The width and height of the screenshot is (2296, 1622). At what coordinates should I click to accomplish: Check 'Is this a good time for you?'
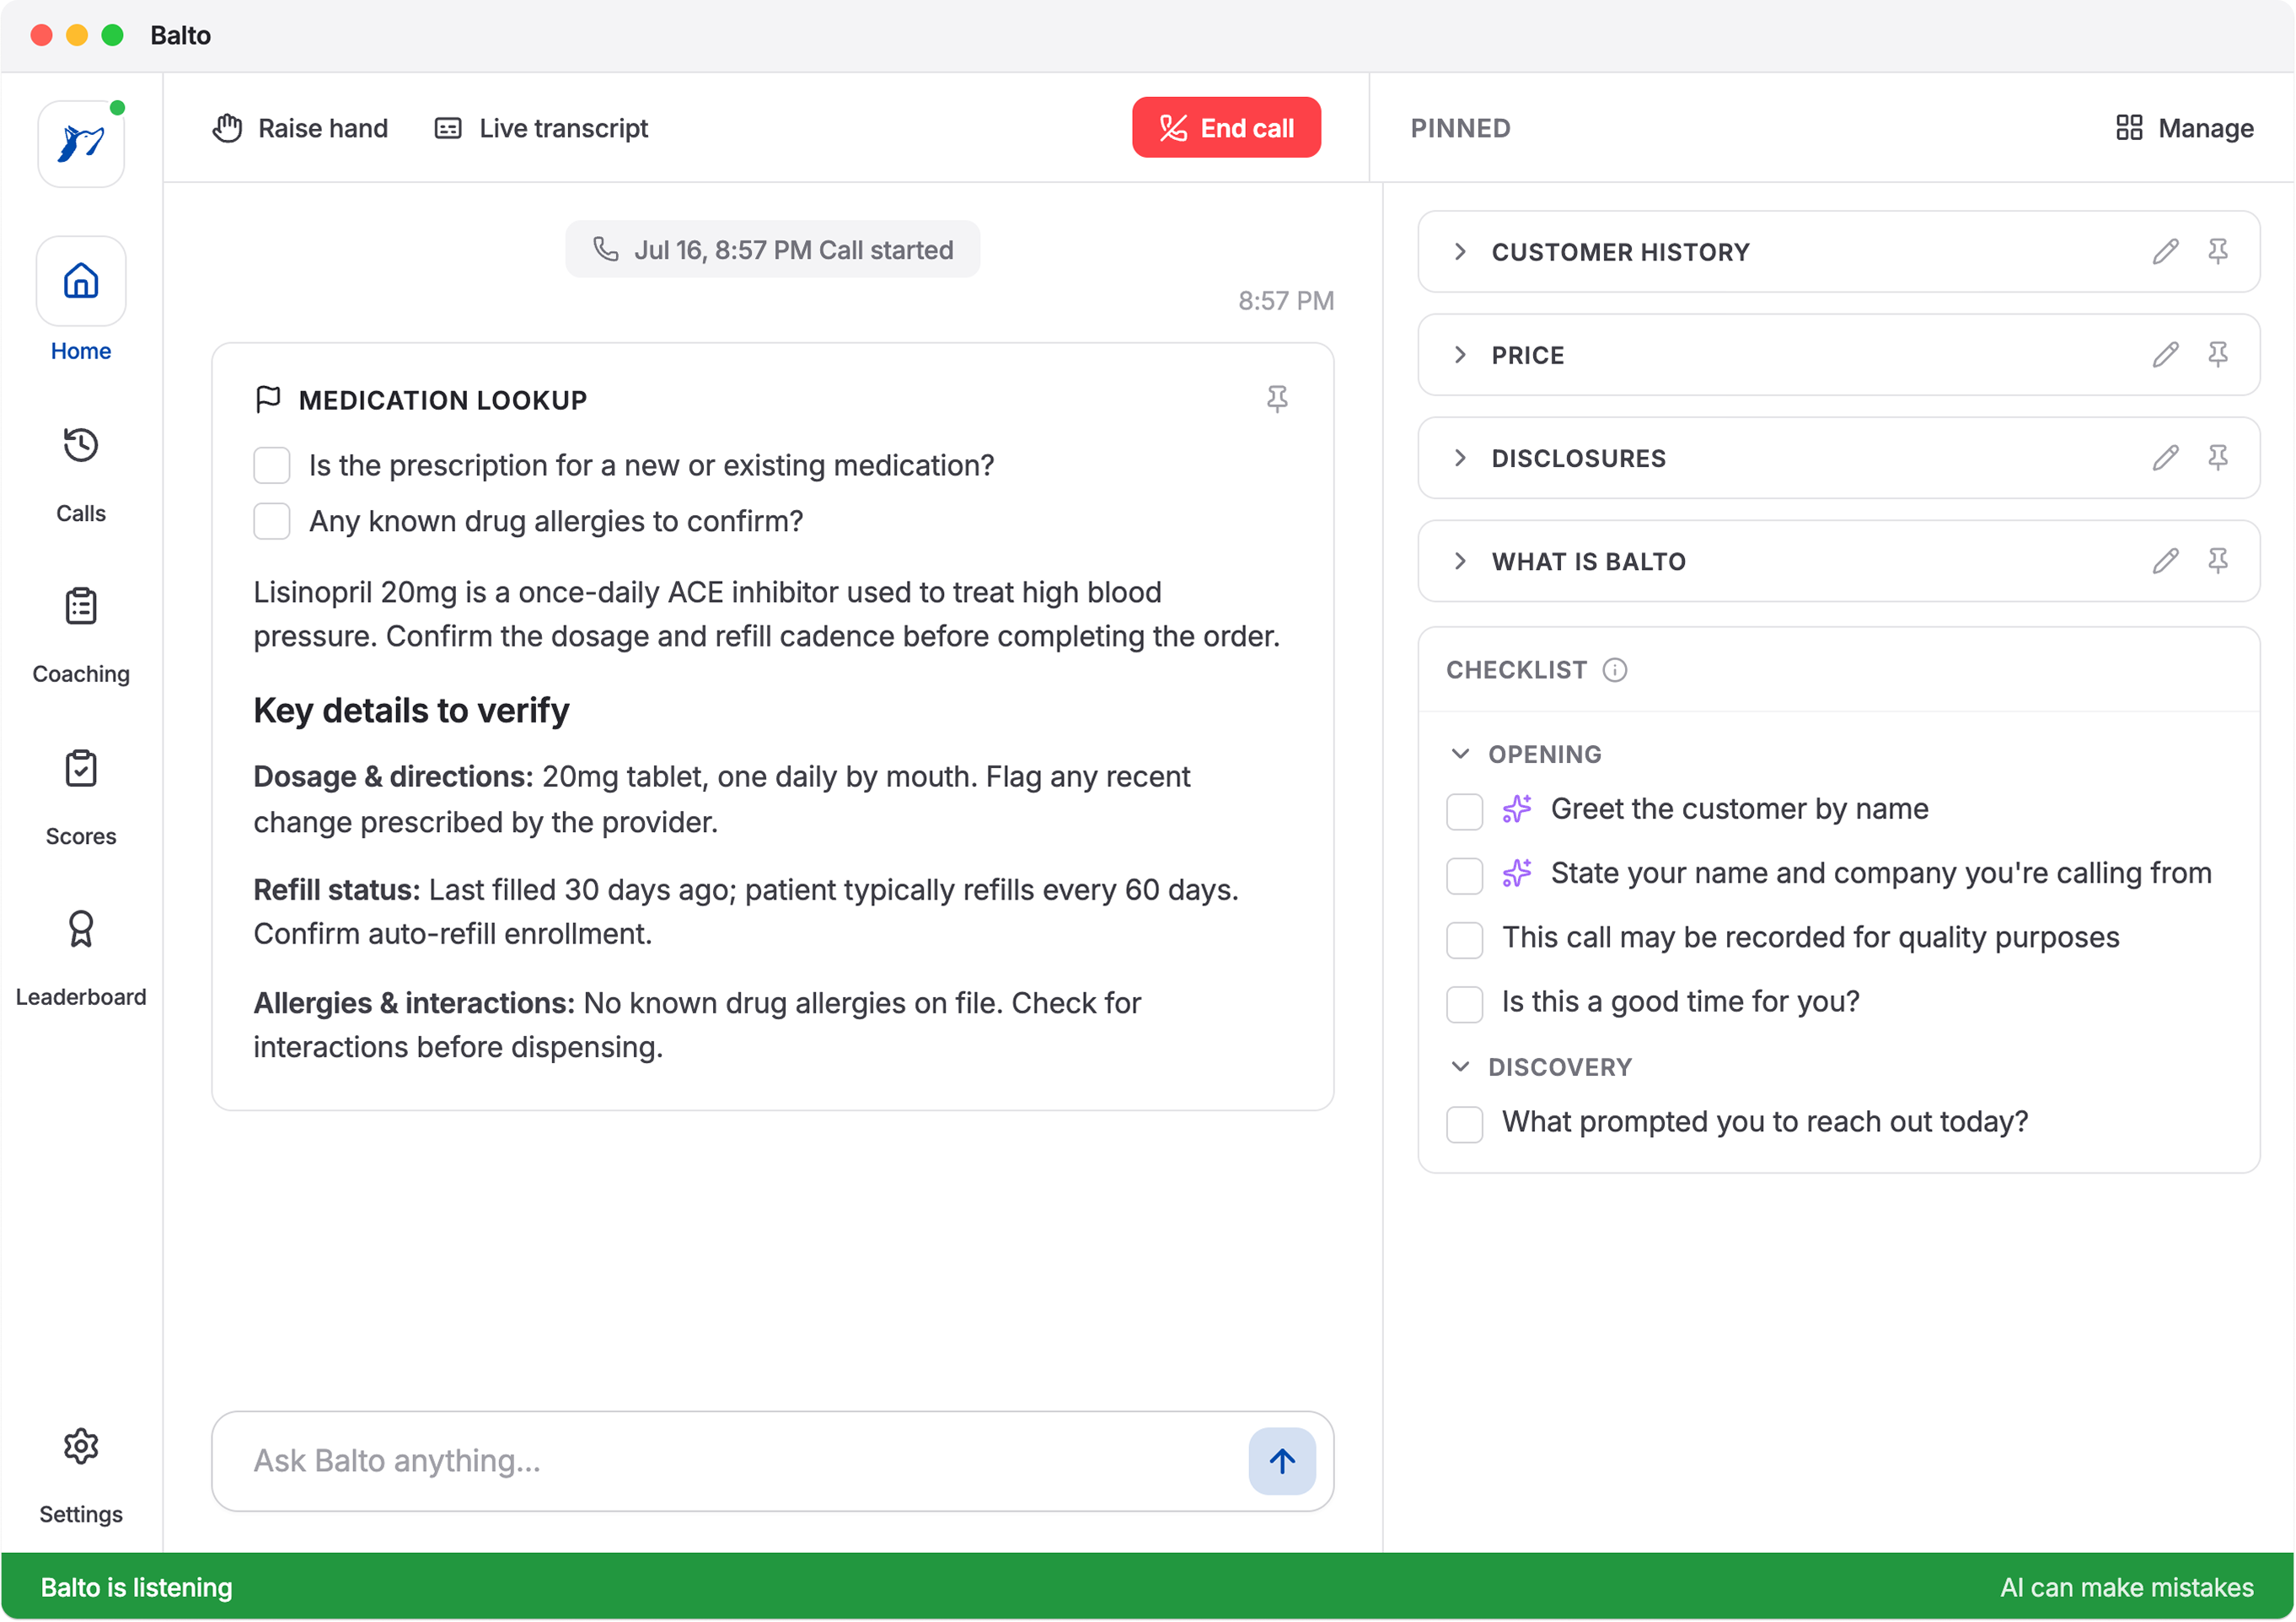1464,1003
